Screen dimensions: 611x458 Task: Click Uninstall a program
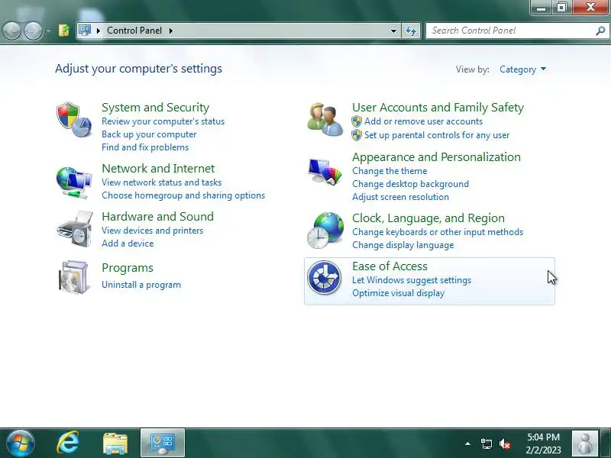point(141,285)
